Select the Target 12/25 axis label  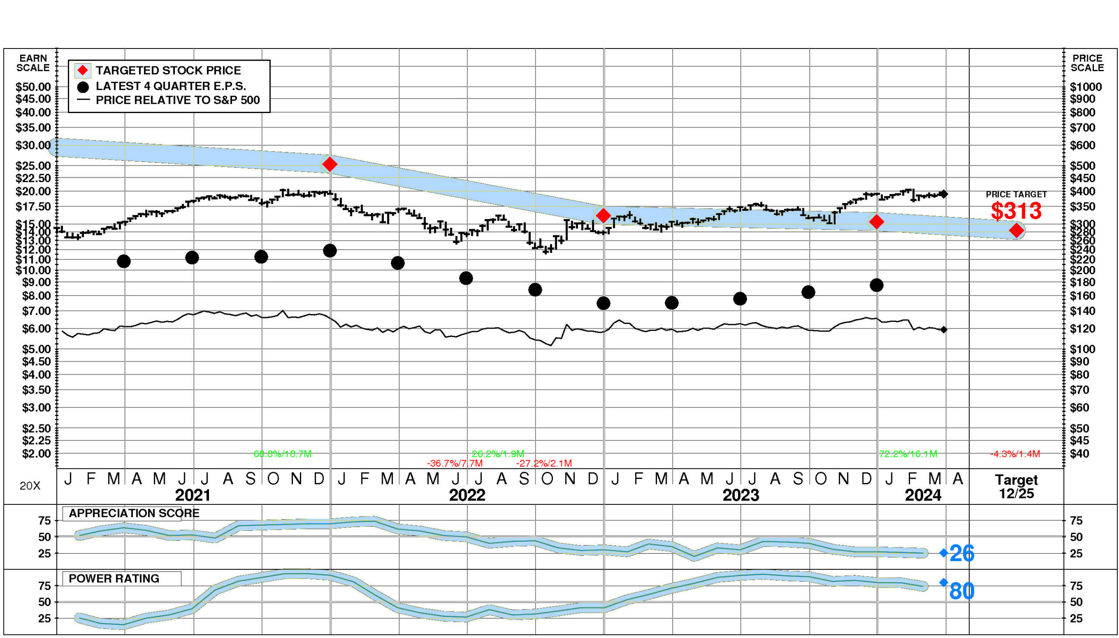point(1016,486)
